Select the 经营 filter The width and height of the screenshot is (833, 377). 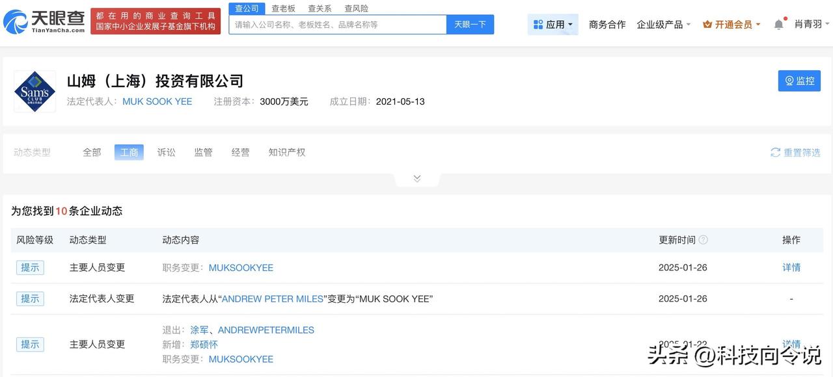pyautogui.click(x=240, y=152)
